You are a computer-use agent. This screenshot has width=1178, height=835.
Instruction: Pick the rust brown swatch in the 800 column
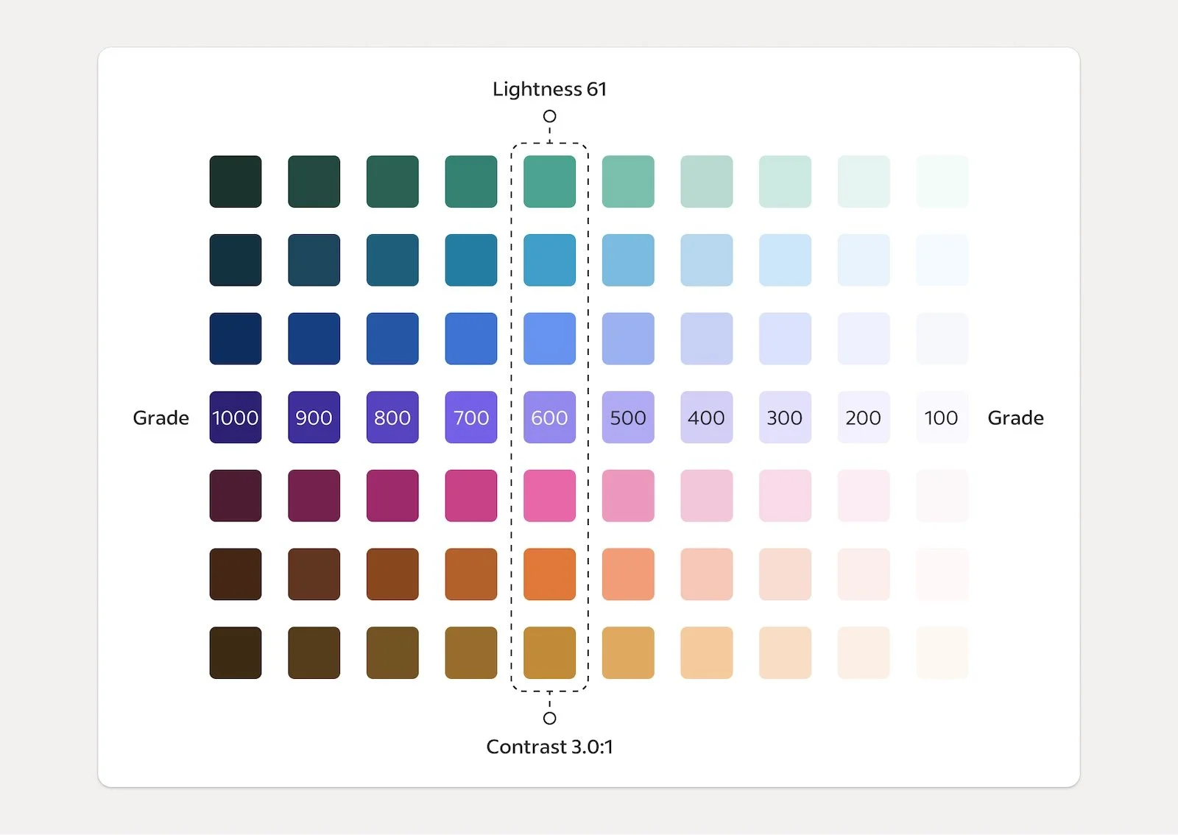click(x=392, y=574)
